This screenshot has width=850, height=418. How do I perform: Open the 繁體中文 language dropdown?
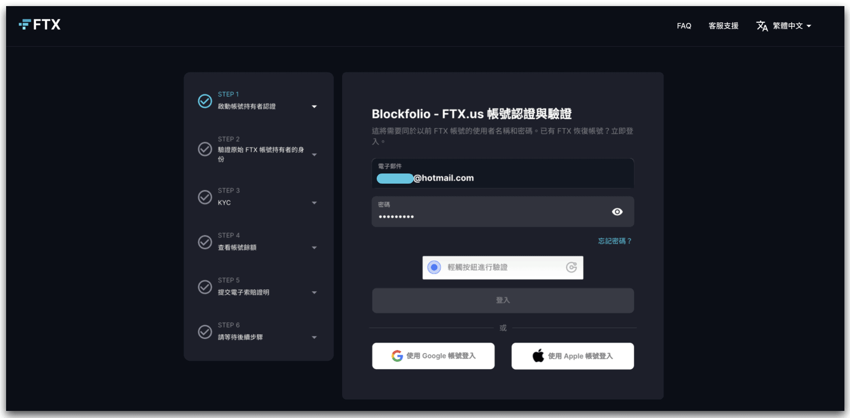pyautogui.click(x=792, y=26)
